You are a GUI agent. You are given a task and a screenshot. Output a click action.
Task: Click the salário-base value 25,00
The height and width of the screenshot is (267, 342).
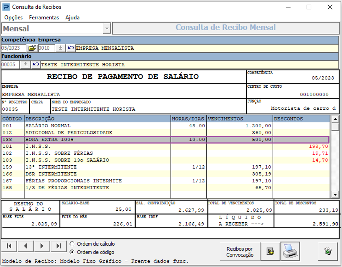124,209
